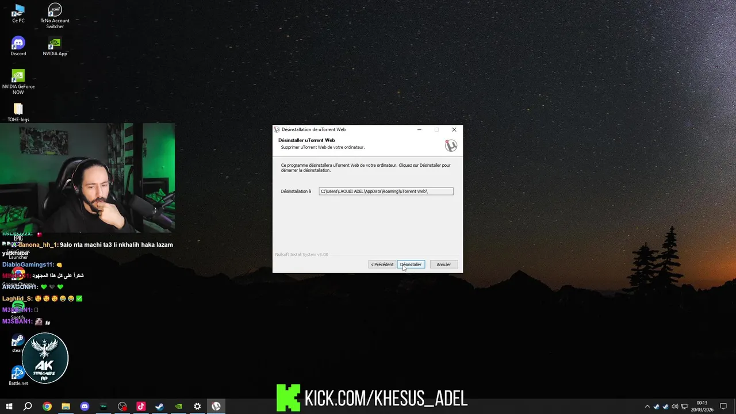Open the TcNo Account Switcher desktop icon
This screenshot has height=414, width=736.
[55, 16]
